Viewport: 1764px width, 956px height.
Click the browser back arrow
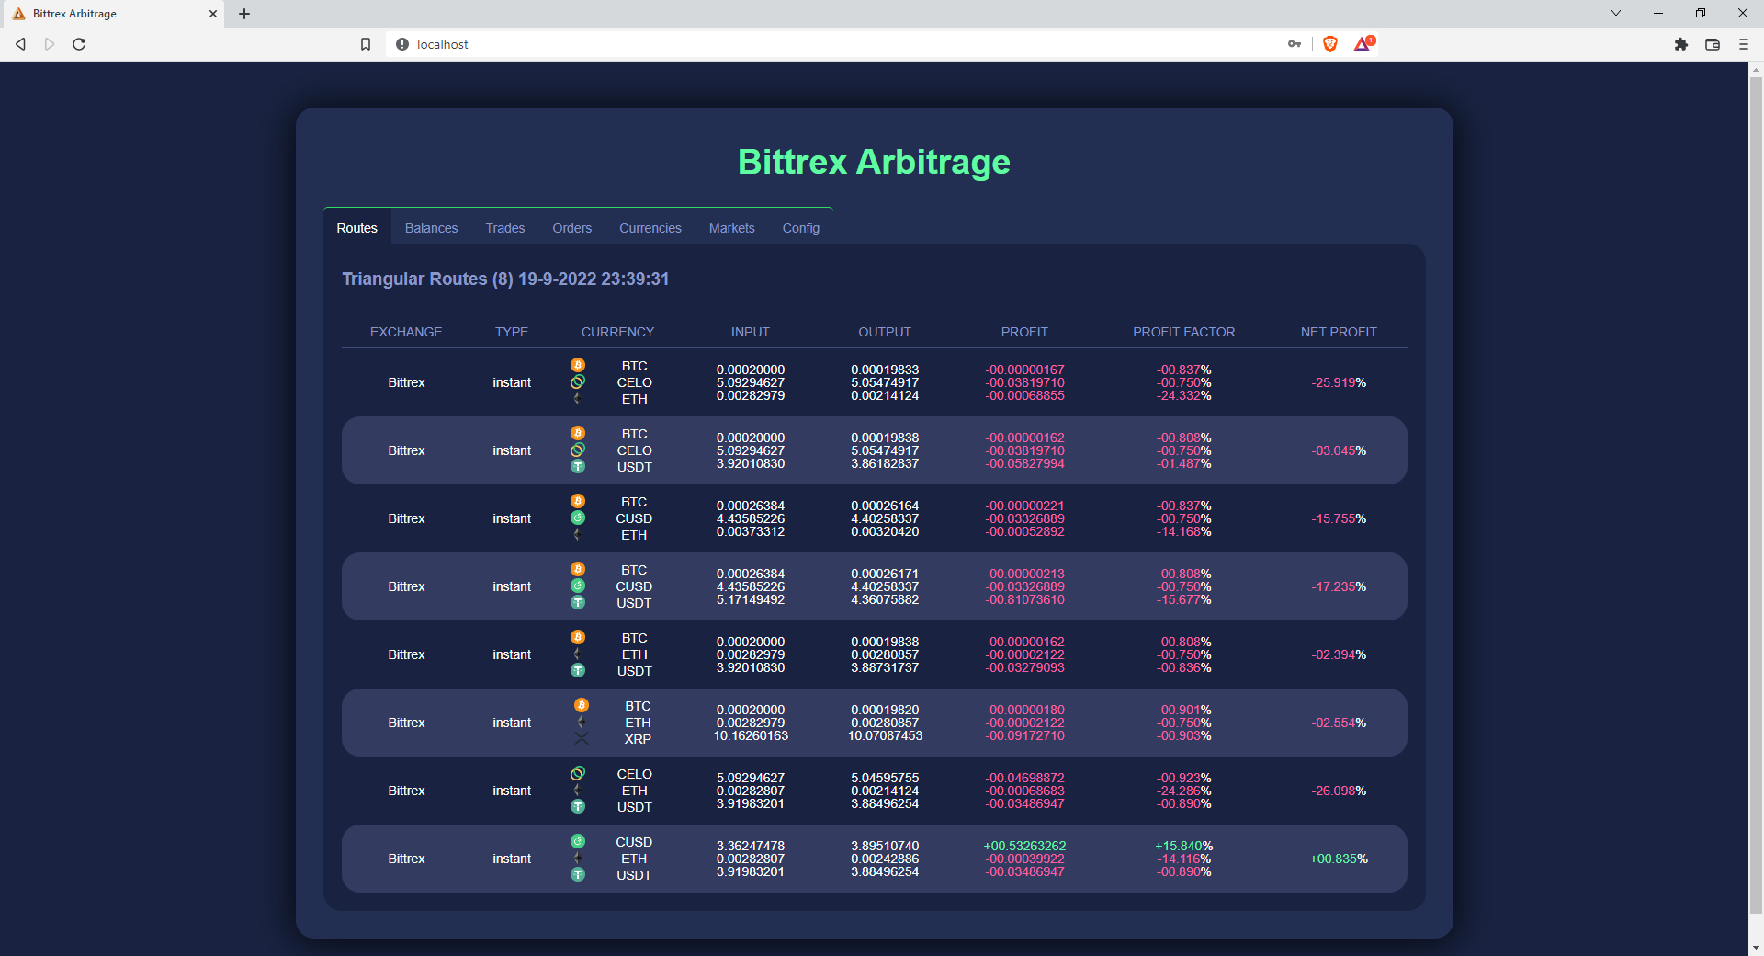pyautogui.click(x=20, y=44)
